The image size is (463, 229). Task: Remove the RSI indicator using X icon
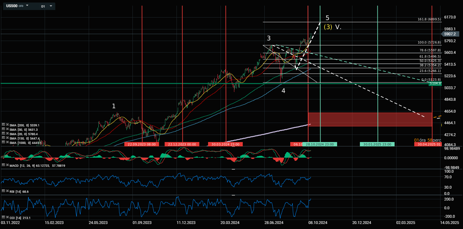pyautogui.click(x=7, y=191)
